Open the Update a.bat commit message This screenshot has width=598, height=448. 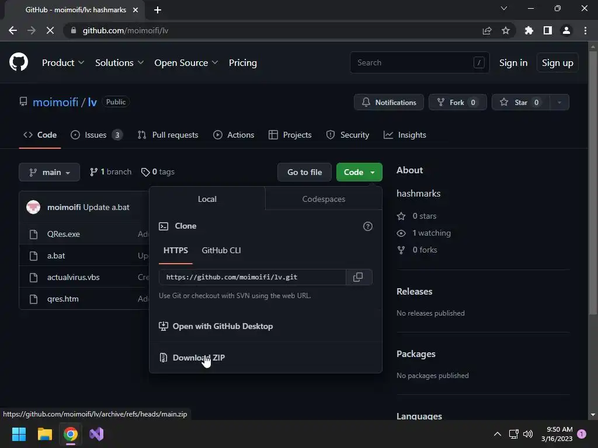pos(106,207)
